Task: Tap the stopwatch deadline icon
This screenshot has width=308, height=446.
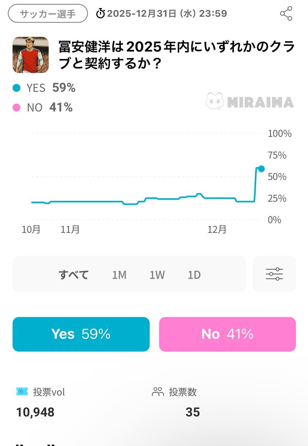Action: click(100, 14)
